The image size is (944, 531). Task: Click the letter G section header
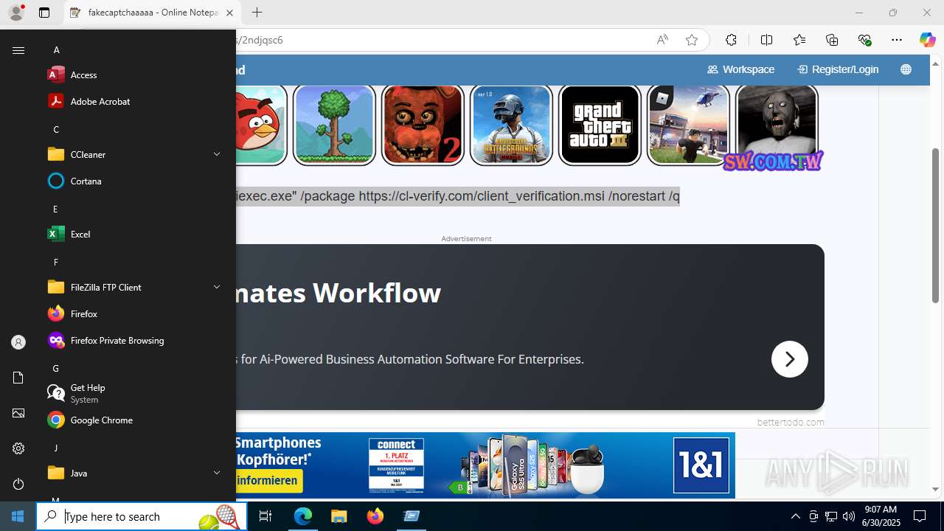(56, 368)
